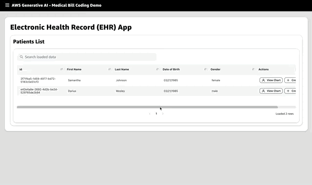The width and height of the screenshot is (312, 185).
Task: Select the Mosley last name cell
Action: (120, 91)
